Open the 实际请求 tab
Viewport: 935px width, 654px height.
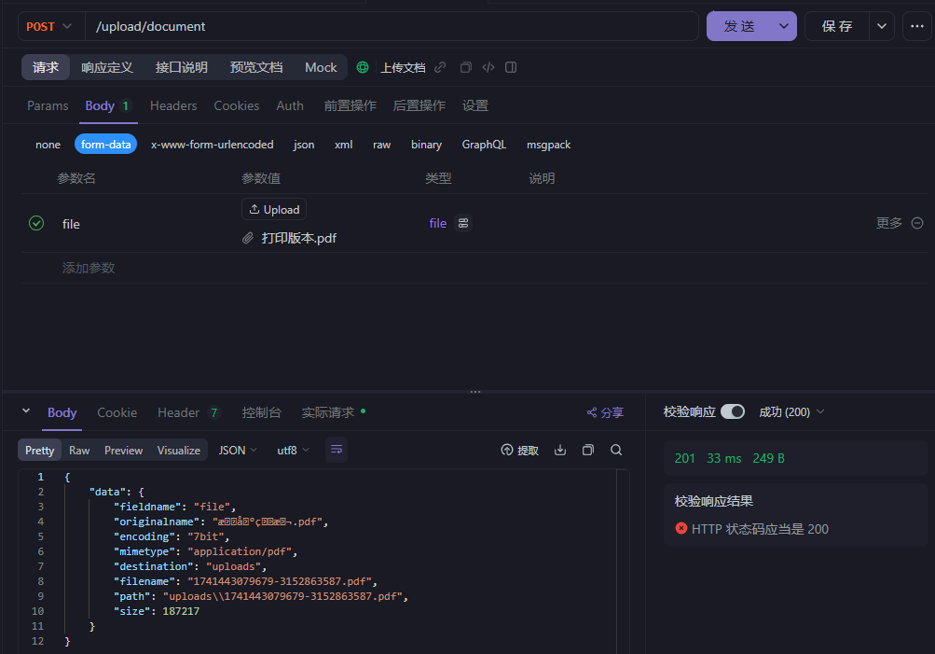click(333, 412)
